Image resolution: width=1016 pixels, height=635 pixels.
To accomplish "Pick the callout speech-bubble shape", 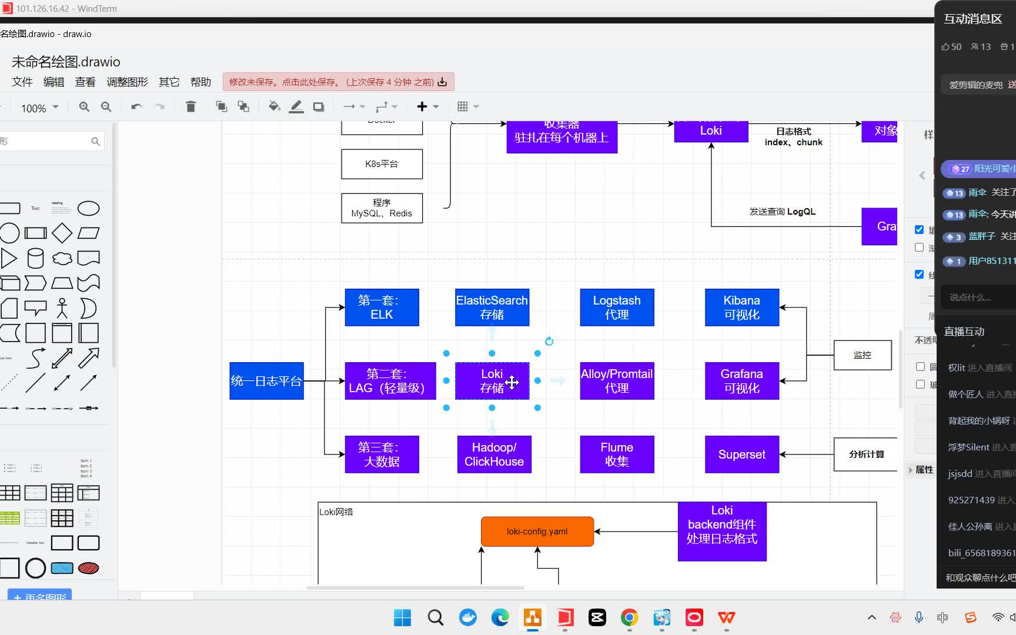I will (35, 308).
